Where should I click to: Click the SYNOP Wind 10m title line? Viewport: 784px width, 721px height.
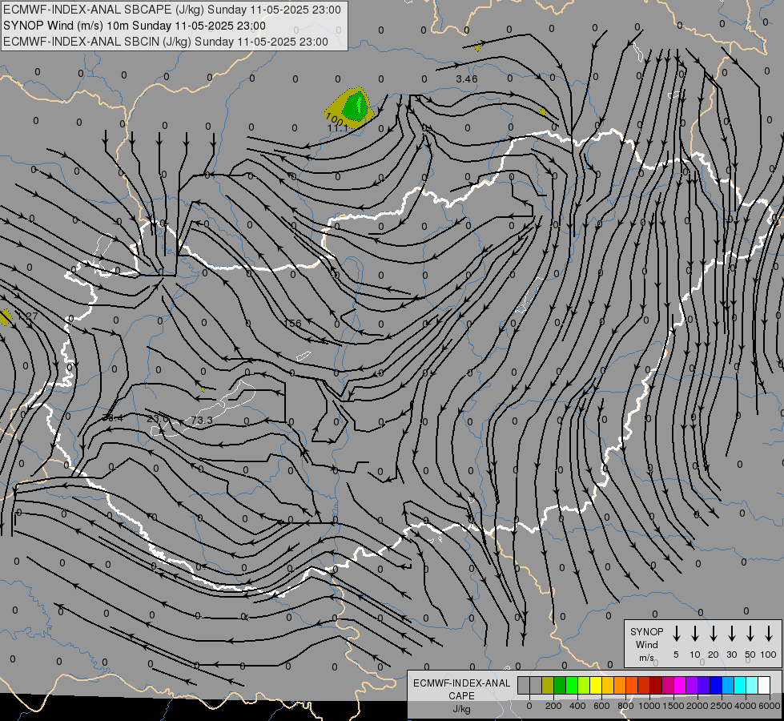click(x=135, y=26)
